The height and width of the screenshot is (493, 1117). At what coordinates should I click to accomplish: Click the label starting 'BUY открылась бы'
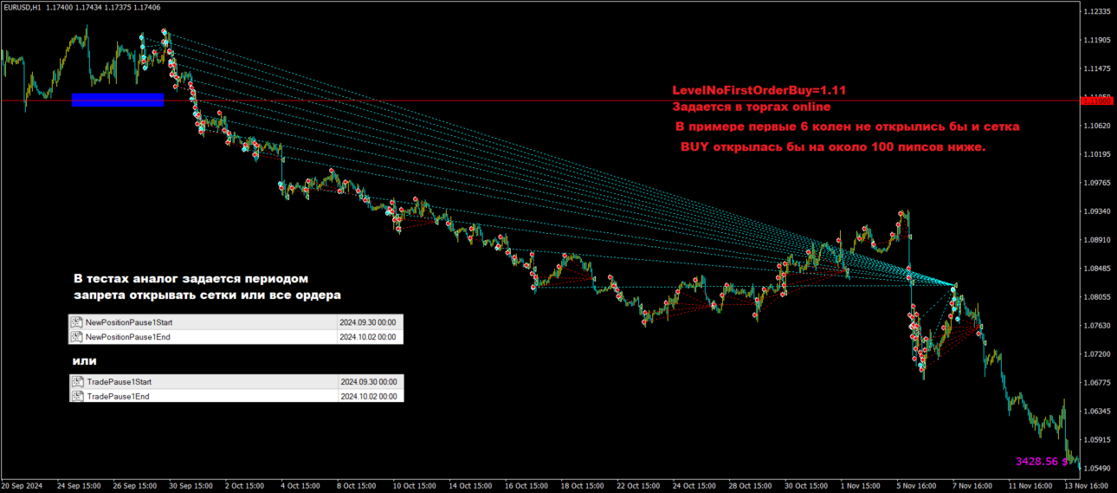833,147
